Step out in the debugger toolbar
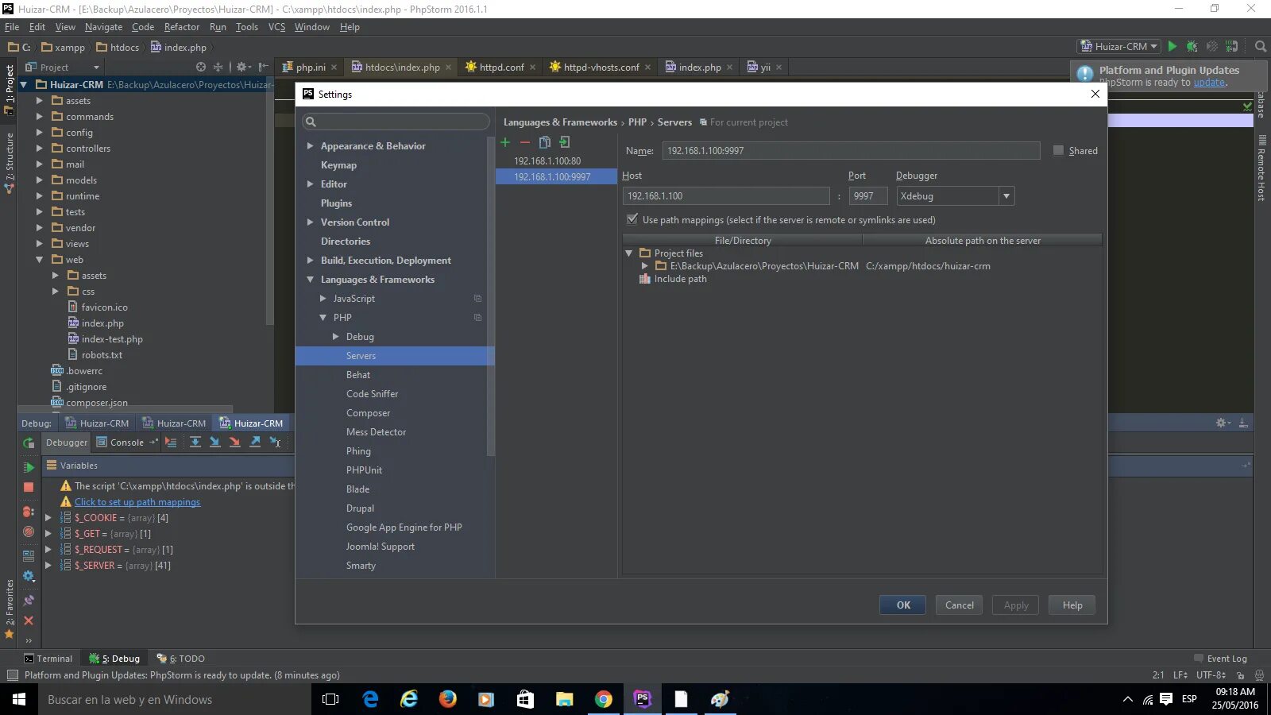This screenshot has width=1271, height=715. click(x=255, y=443)
